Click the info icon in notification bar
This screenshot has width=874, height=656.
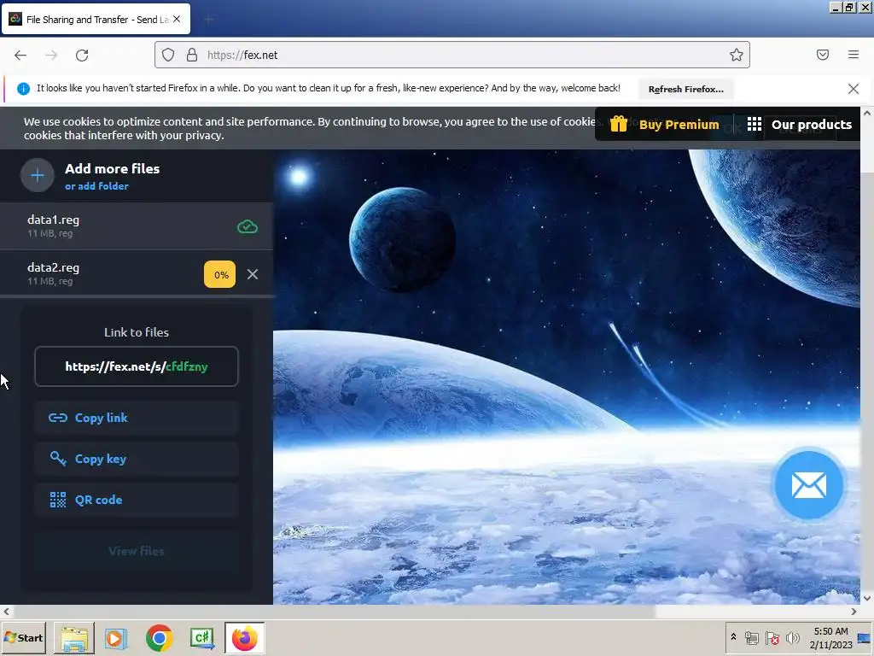tap(23, 89)
